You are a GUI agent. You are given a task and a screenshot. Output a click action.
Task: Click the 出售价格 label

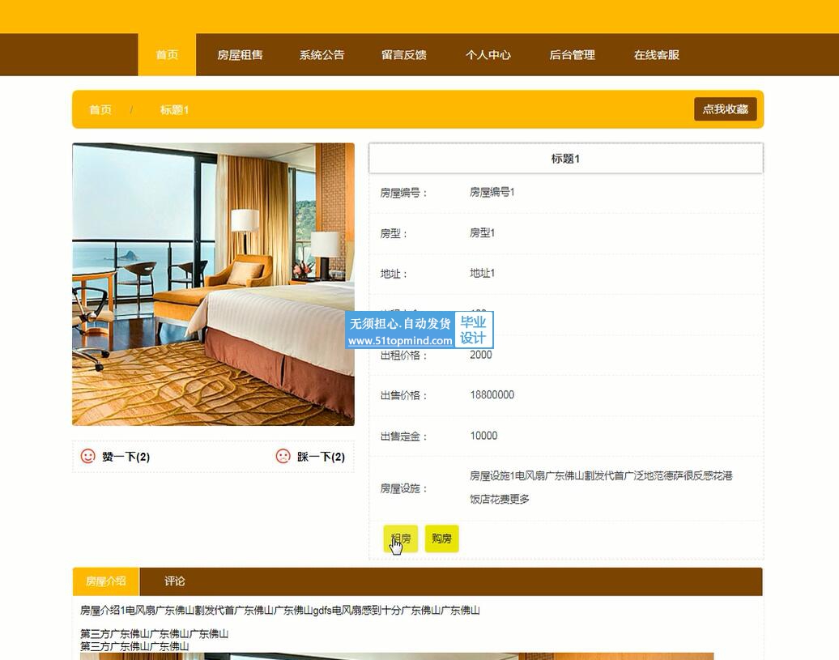[x=404, y=396]
